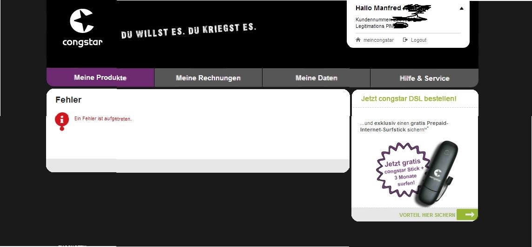Viewport: 532px width, 247px height.
Task: Click the 'Ein Fehler ist aufgetreten' message
Action: (103, 119)
